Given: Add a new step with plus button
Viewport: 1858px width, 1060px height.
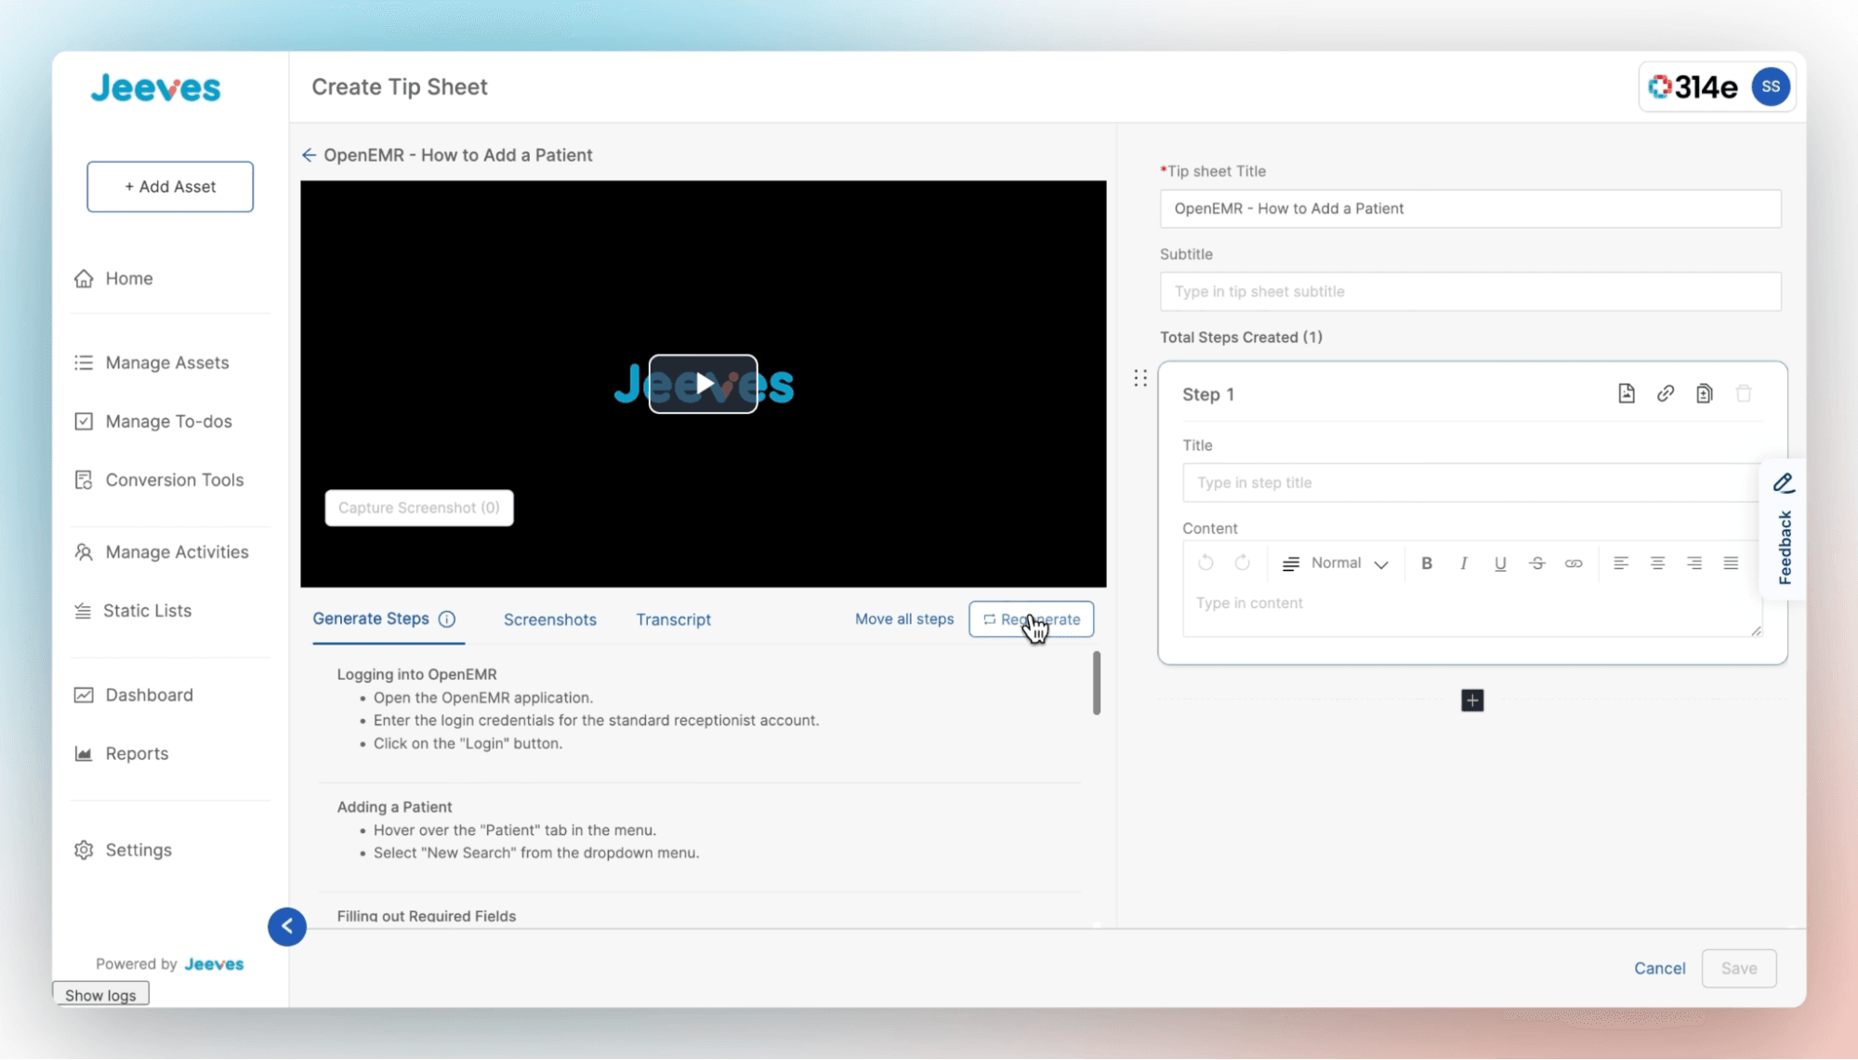Looking at the screenshot, I should tap(1472, 700).
